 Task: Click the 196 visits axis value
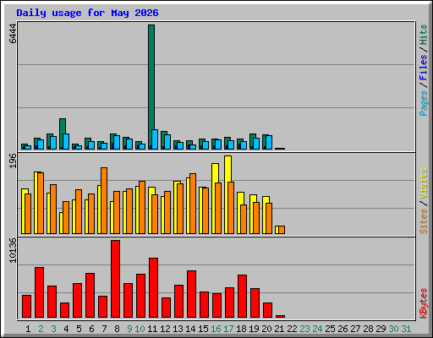[13, 161]
